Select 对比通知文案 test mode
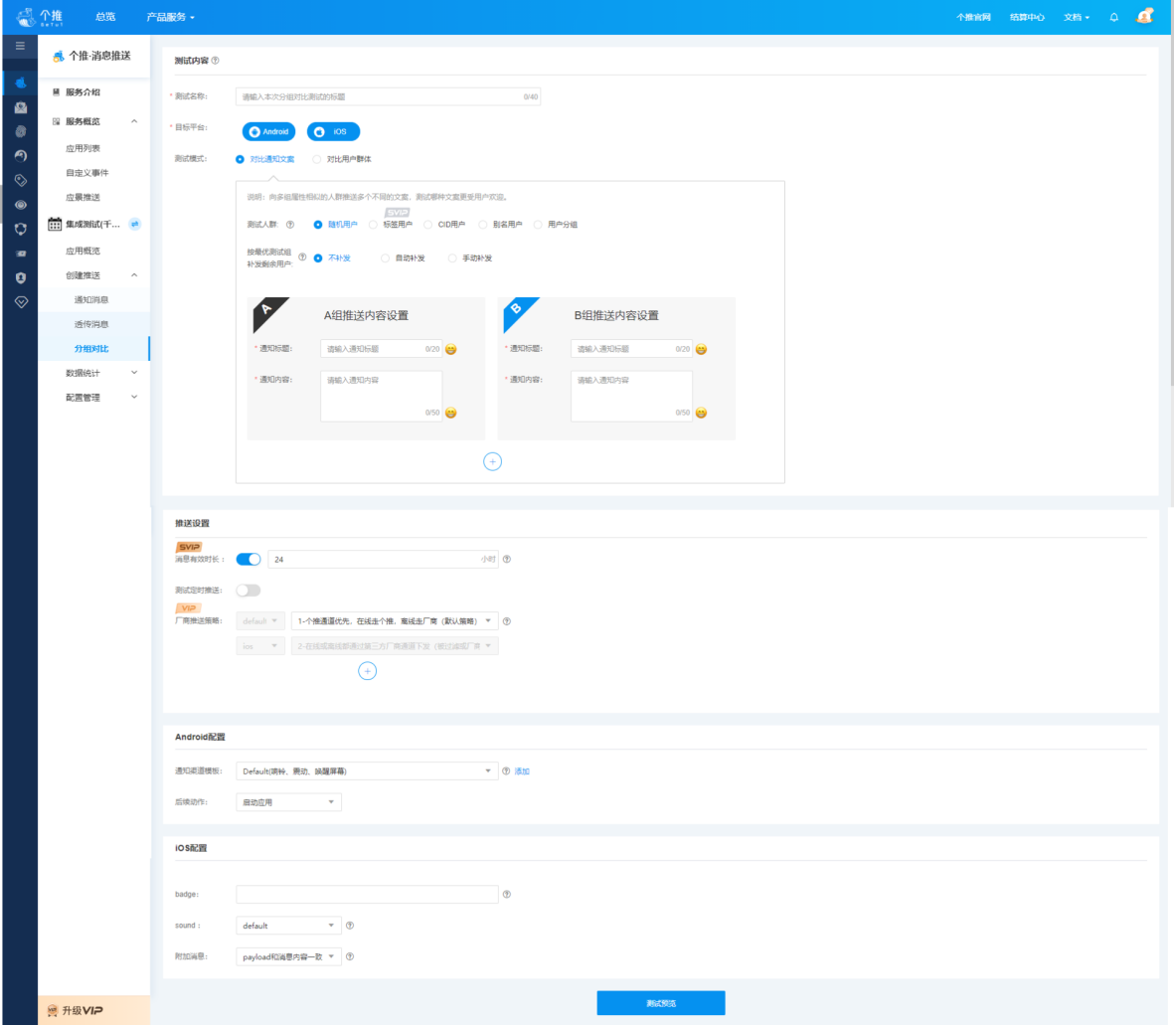The width and height of the screenshot is (1174, 1025). [x=265, y=159]
